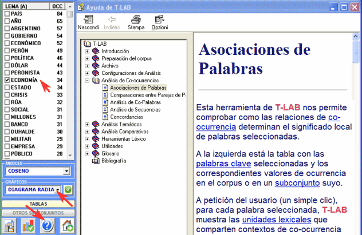Check the AÑO checkbox
This screenshot has height=235, width=362.
click(x=7, y=21)
